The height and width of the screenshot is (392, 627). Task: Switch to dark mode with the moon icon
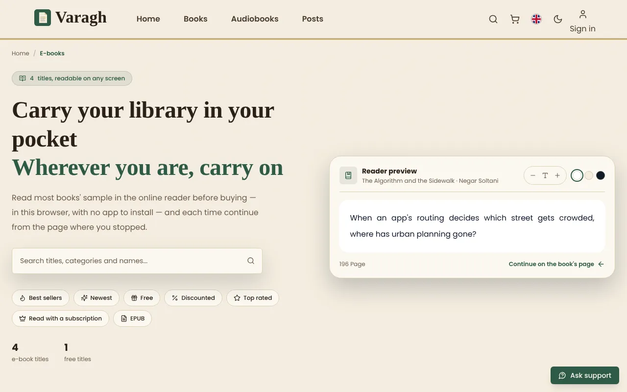pos(558,19)
